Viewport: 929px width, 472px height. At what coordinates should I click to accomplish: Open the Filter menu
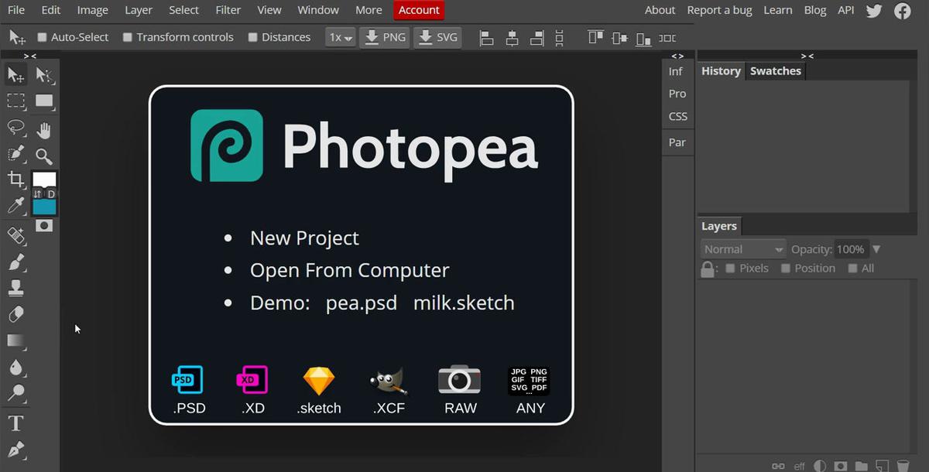pyautogui.click(x=228, y=10)
